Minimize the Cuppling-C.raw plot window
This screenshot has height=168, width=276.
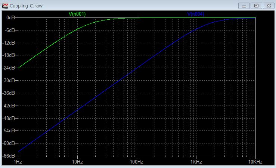coord(244,6)
